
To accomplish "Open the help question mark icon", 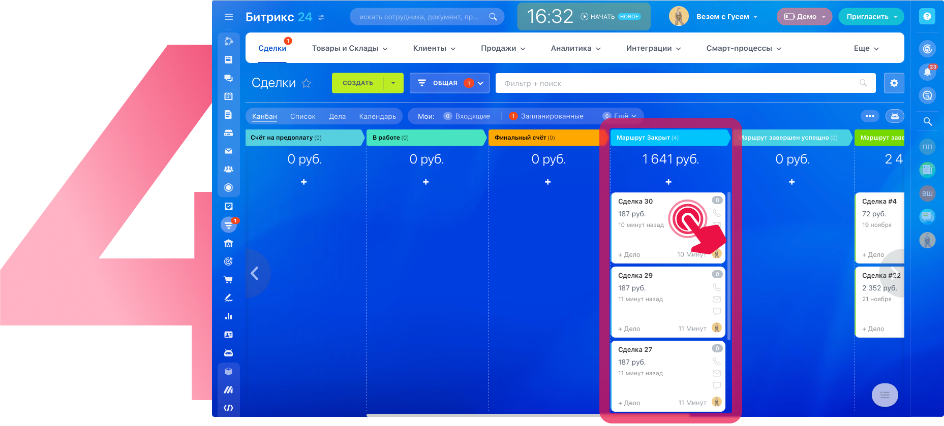I will 927,17.
